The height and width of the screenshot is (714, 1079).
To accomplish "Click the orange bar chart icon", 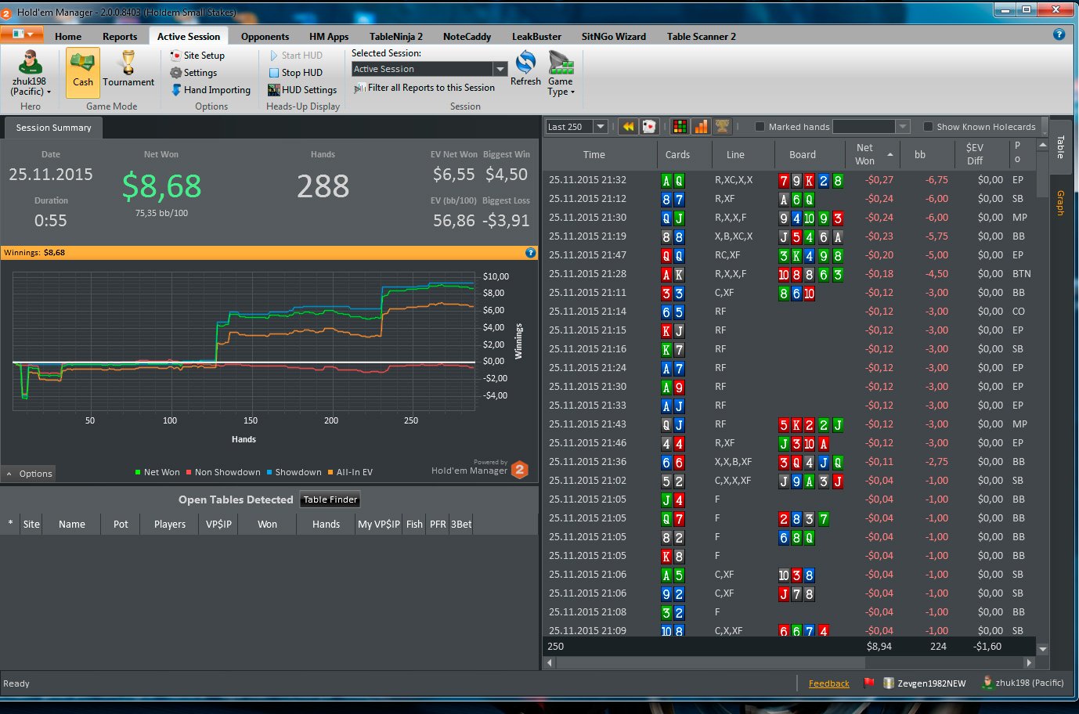I will 701,127.
